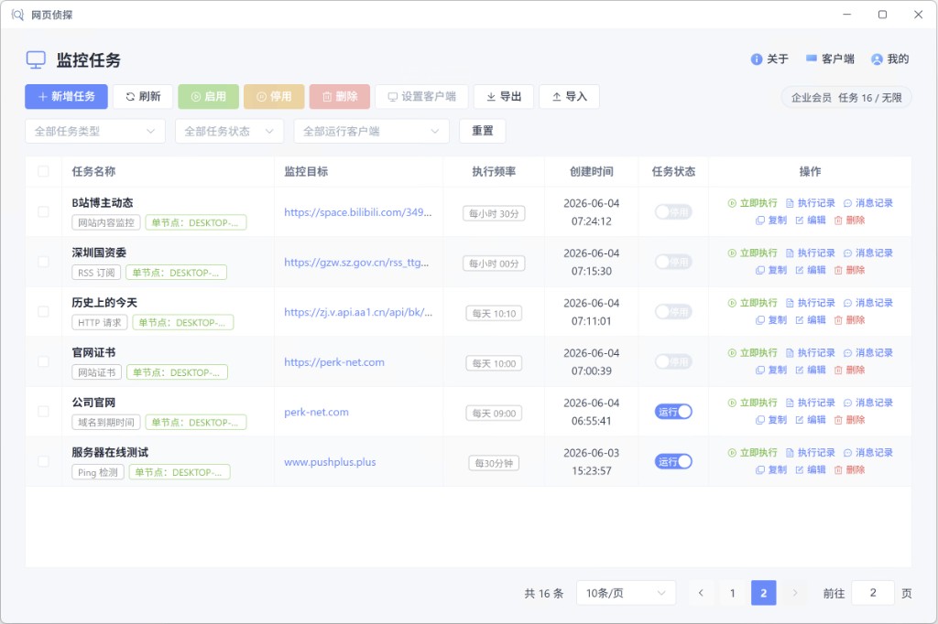Image resolution: width=938 pixels, height=624 pixels.
Task: Open 执行记录 for 公司官网
Action: [810, 403]
